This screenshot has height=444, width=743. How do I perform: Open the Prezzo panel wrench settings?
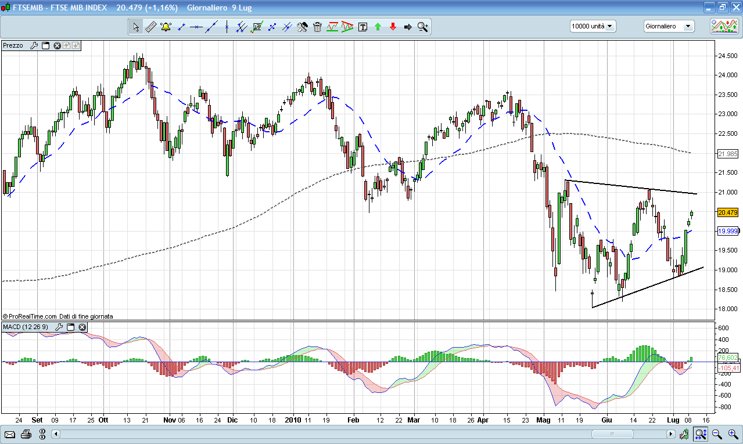click(33, 45)
